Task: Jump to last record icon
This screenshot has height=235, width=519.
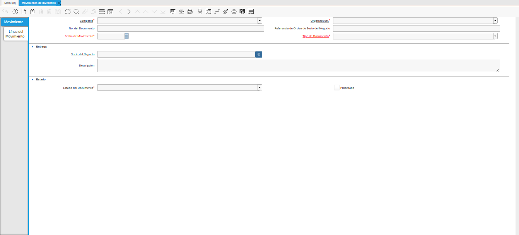Action: tap(163, 12)
